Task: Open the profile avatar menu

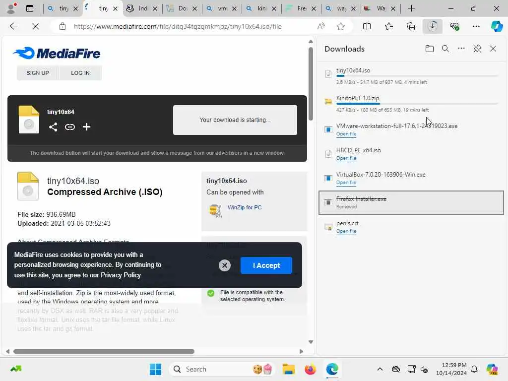Action: pos(11,8)
